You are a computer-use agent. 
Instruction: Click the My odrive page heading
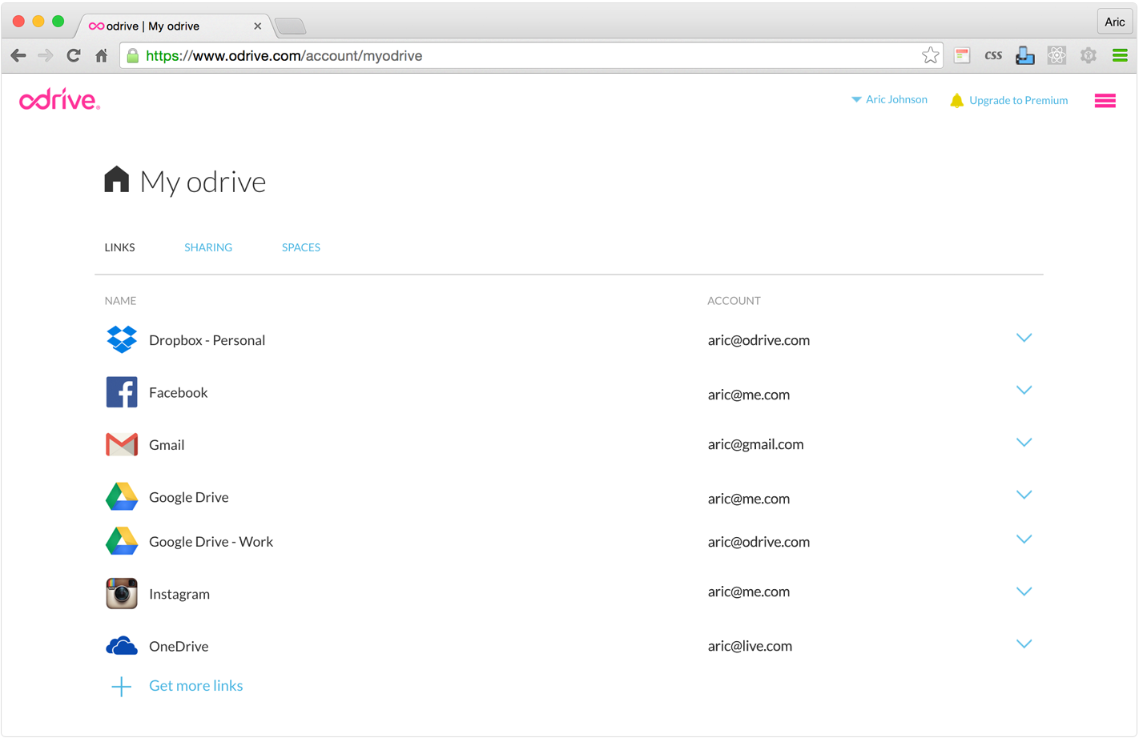(203, 182)
